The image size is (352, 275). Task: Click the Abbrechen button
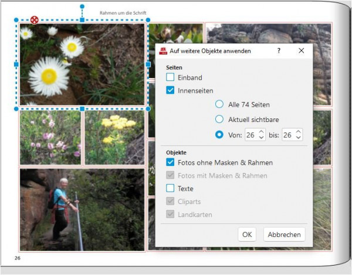[x=284, y=235]
